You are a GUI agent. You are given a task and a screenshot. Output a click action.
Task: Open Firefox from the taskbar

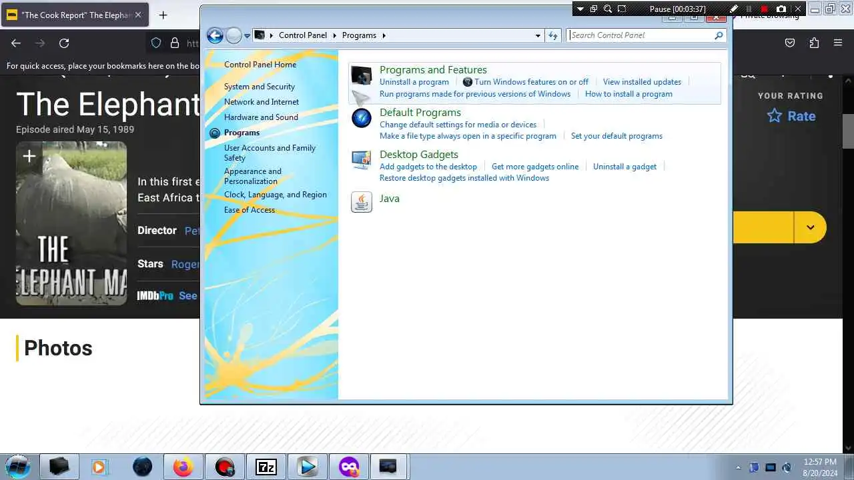(x=183, y=467)
